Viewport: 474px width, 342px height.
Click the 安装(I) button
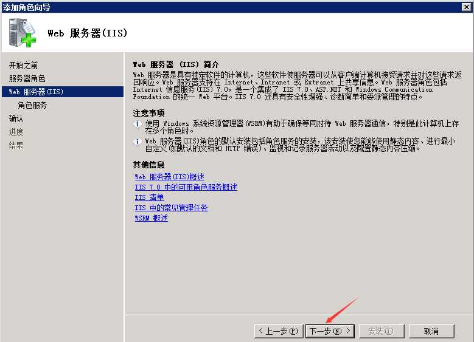(x=382, y=331)
